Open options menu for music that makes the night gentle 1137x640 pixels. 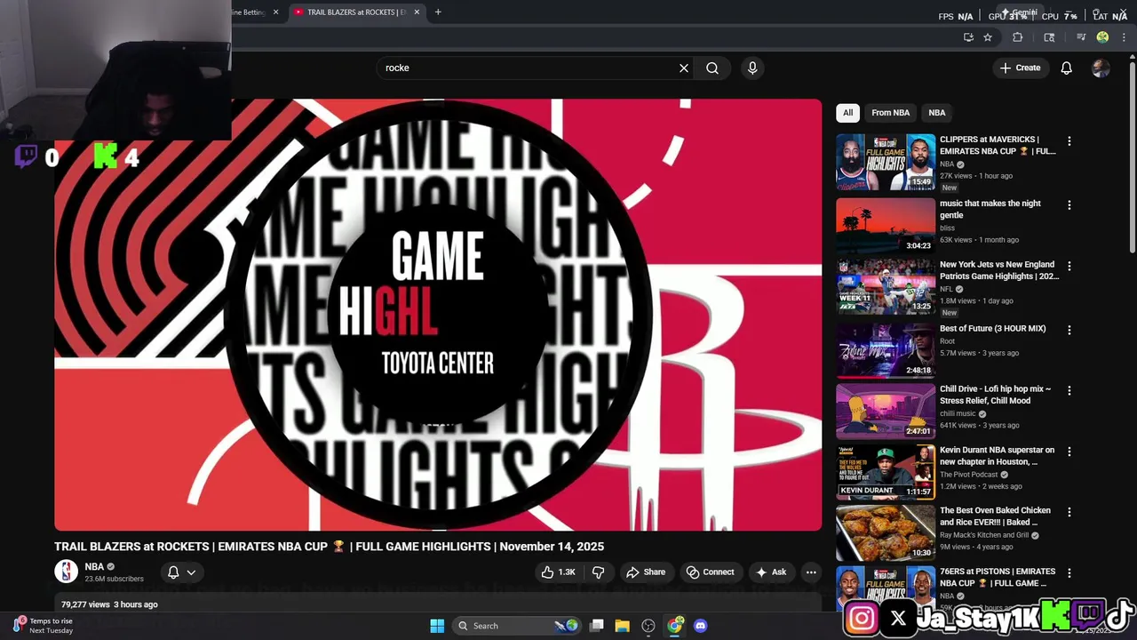pos(1069,205)
